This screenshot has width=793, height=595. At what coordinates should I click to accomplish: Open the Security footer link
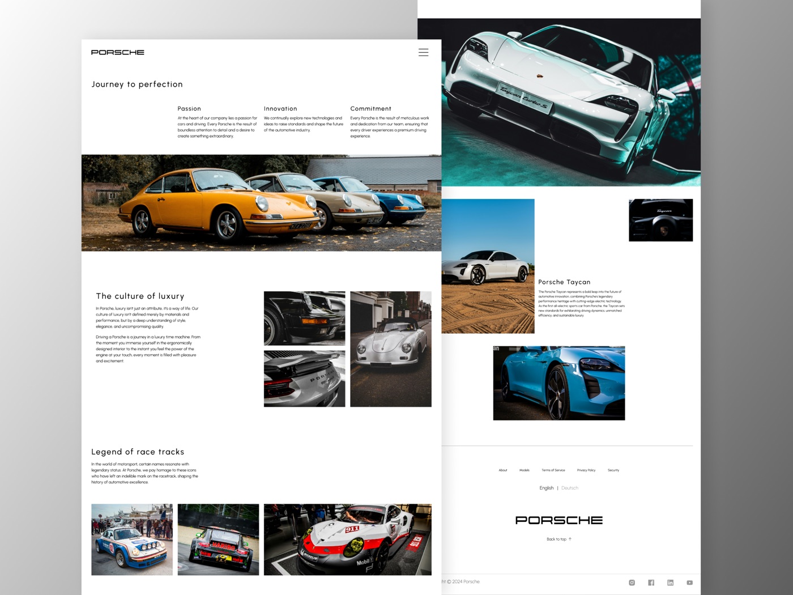pos(613,470)
